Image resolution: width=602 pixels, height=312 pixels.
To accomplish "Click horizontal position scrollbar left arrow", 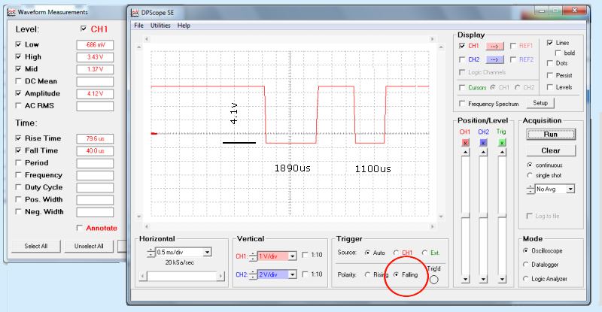I will (x=143, y=276).
